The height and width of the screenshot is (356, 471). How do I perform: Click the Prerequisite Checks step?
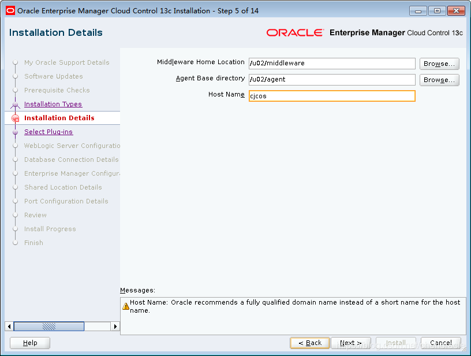tap(57, 90)
